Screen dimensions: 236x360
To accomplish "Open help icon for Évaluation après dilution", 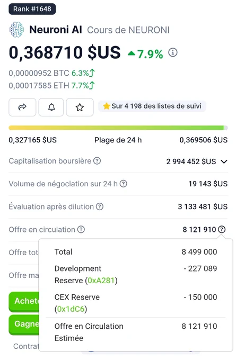I will point(100,206).
